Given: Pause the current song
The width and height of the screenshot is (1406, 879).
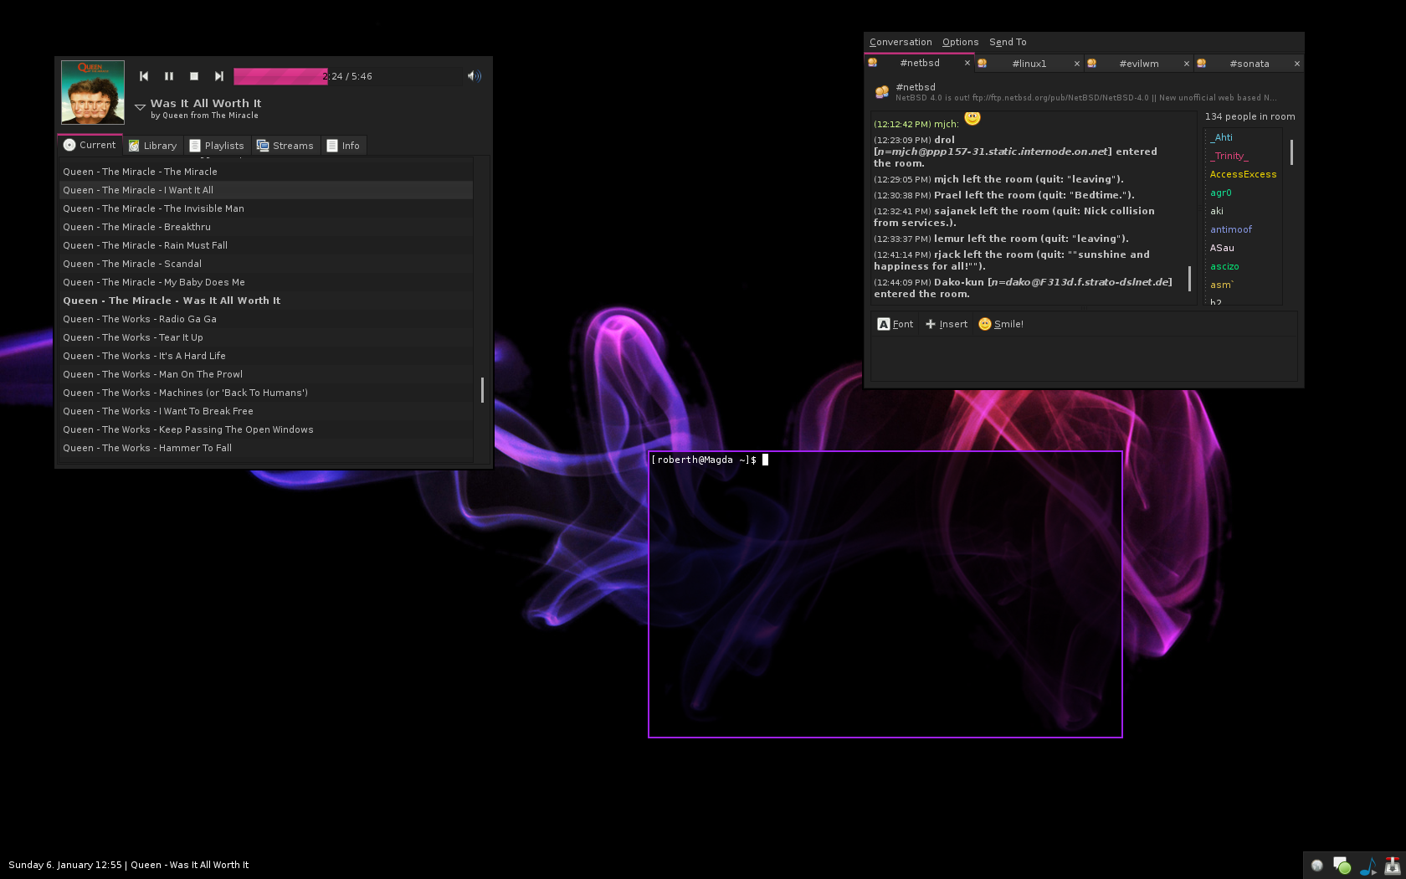Looking at the screenshot, I should pyautogui.click(x=169, y=76).
